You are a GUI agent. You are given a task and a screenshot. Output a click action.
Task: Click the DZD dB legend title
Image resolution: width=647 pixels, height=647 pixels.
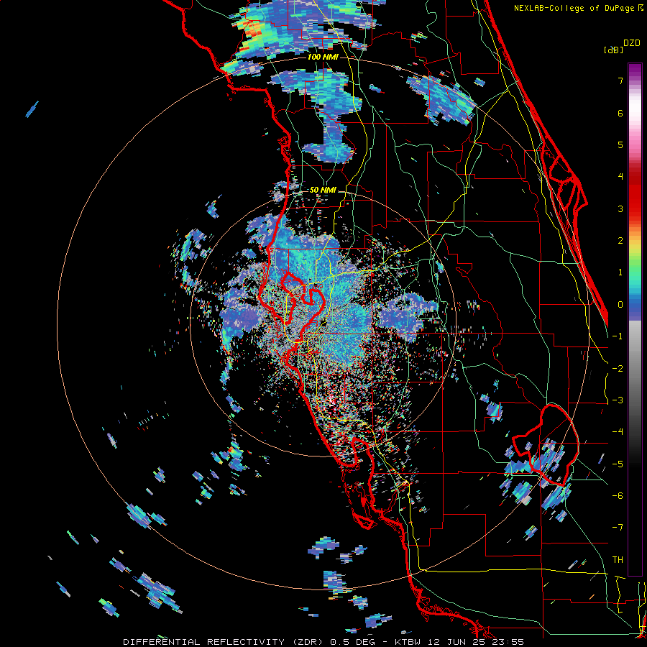tap(623, 47)
